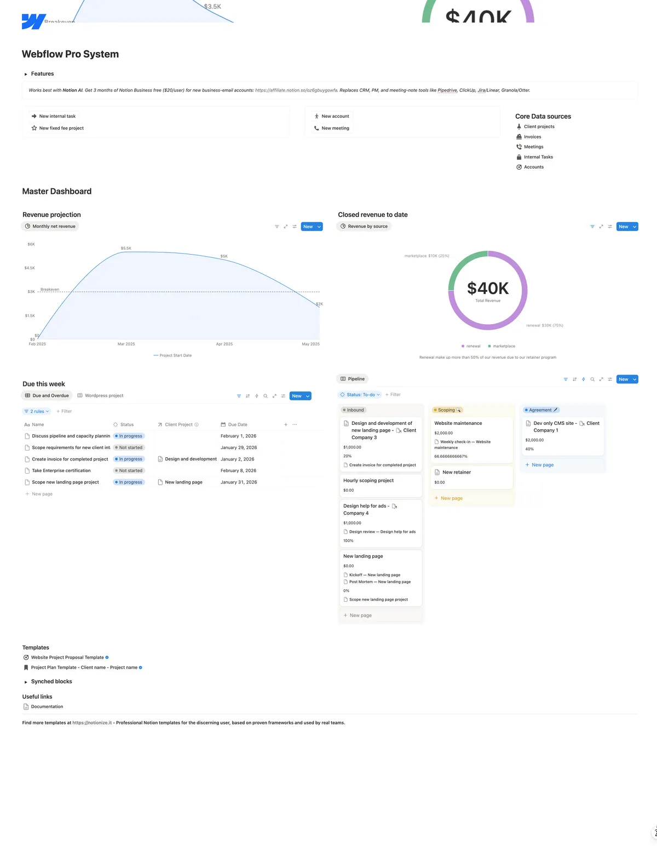Expand the Features toggle section
This screenshot has width=657, height=846.
click(x=26, y=74)
